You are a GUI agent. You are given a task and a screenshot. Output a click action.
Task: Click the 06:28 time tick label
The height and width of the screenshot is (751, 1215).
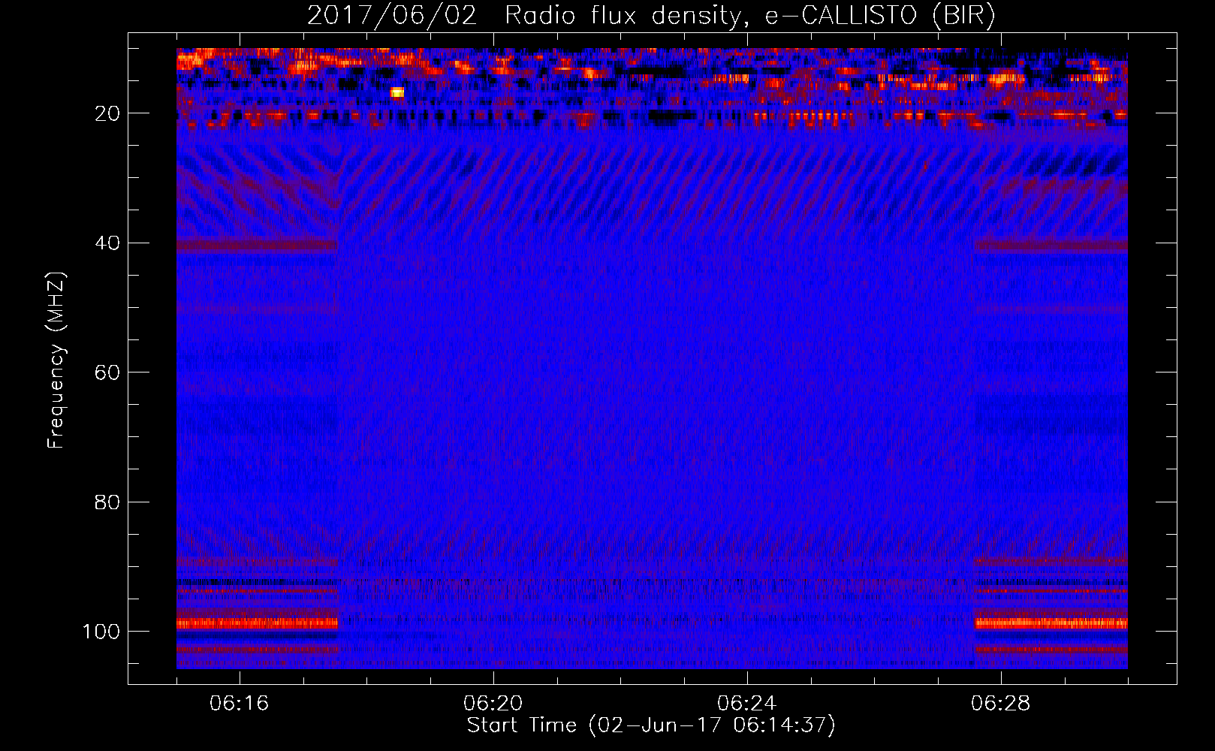click(1001, 704)
